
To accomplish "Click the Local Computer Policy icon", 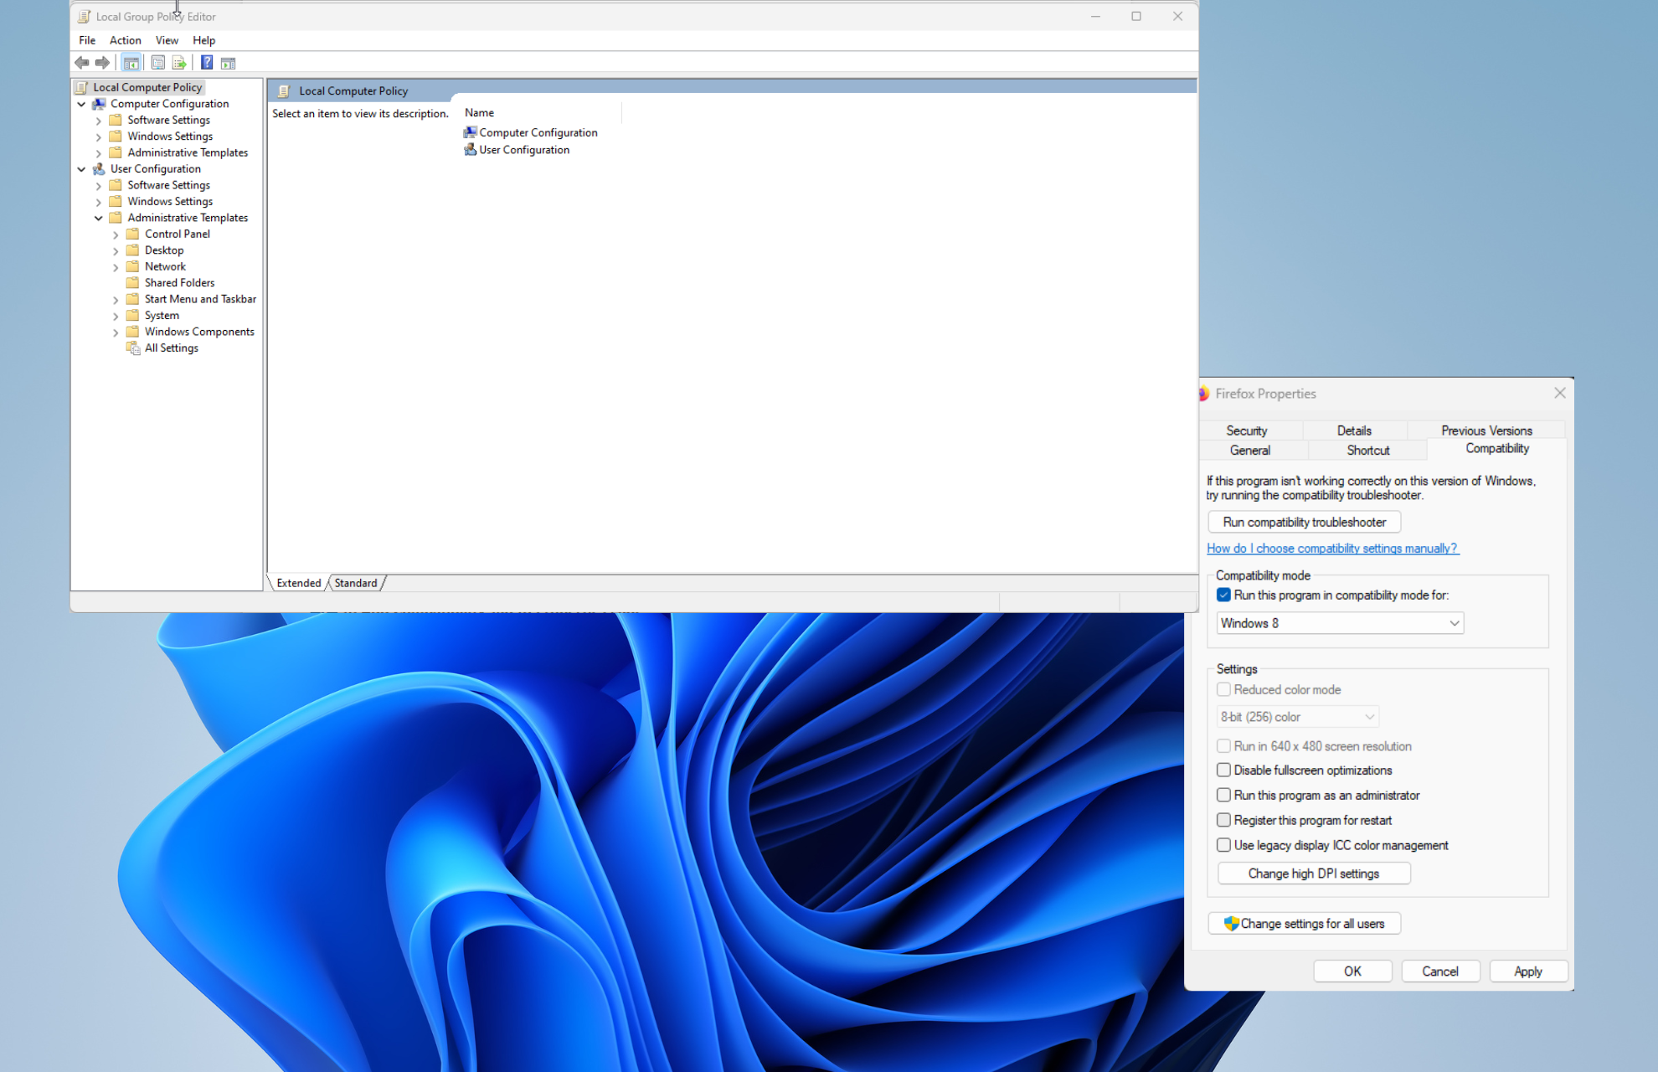I will tap(85, 87).
